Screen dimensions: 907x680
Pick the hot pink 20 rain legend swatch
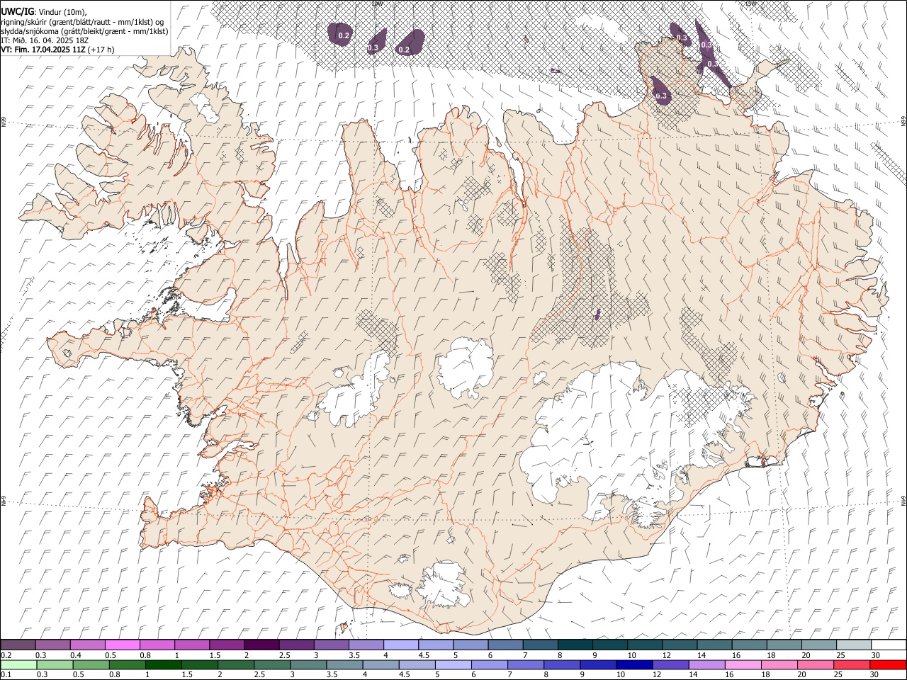(816, 664)
